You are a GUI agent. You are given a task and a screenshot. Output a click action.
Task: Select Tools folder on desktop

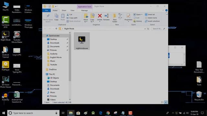pyautogui.click(x=199, y=81)
